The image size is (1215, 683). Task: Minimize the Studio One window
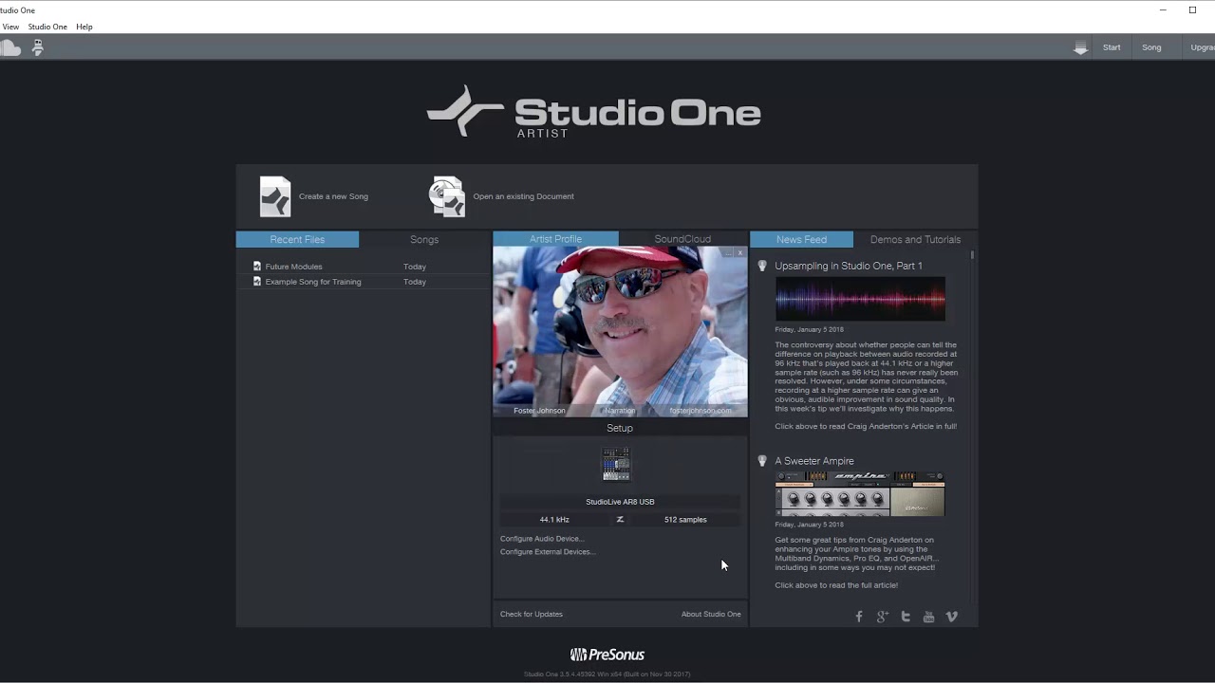click(1163, 9)
